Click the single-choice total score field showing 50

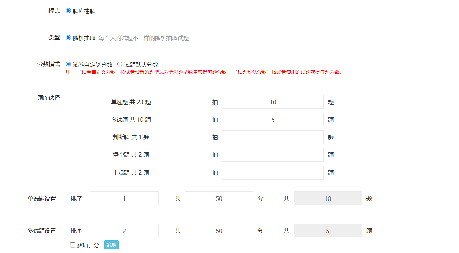click(x=219, y=198)
